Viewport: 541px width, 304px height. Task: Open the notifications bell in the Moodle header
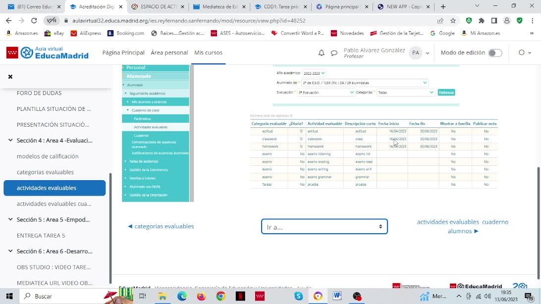(321, 53)
